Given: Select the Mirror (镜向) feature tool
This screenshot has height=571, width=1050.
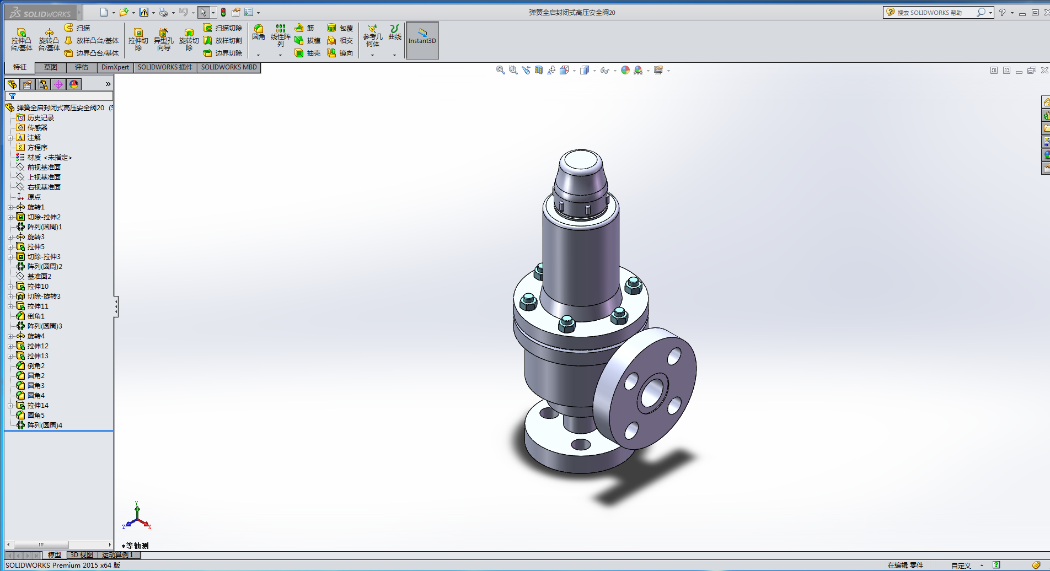Looking at the screenshot, I should pyautogui.click(x=340, y=53).
